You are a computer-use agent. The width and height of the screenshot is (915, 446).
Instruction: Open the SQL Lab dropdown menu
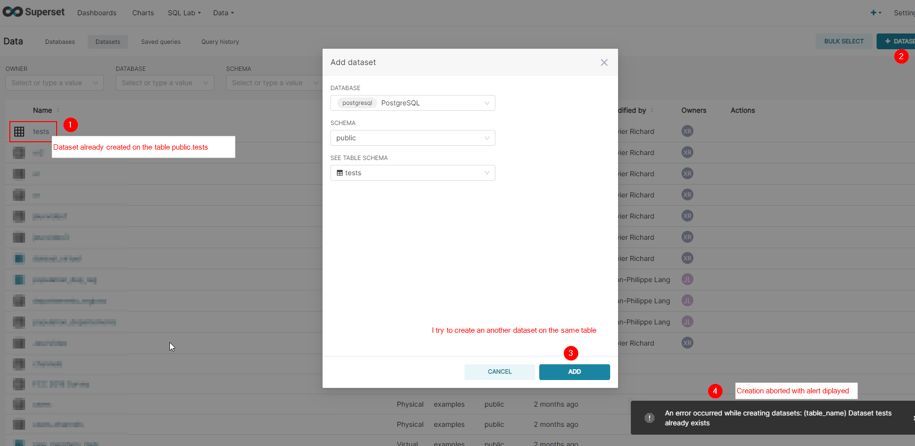[184, 13]
